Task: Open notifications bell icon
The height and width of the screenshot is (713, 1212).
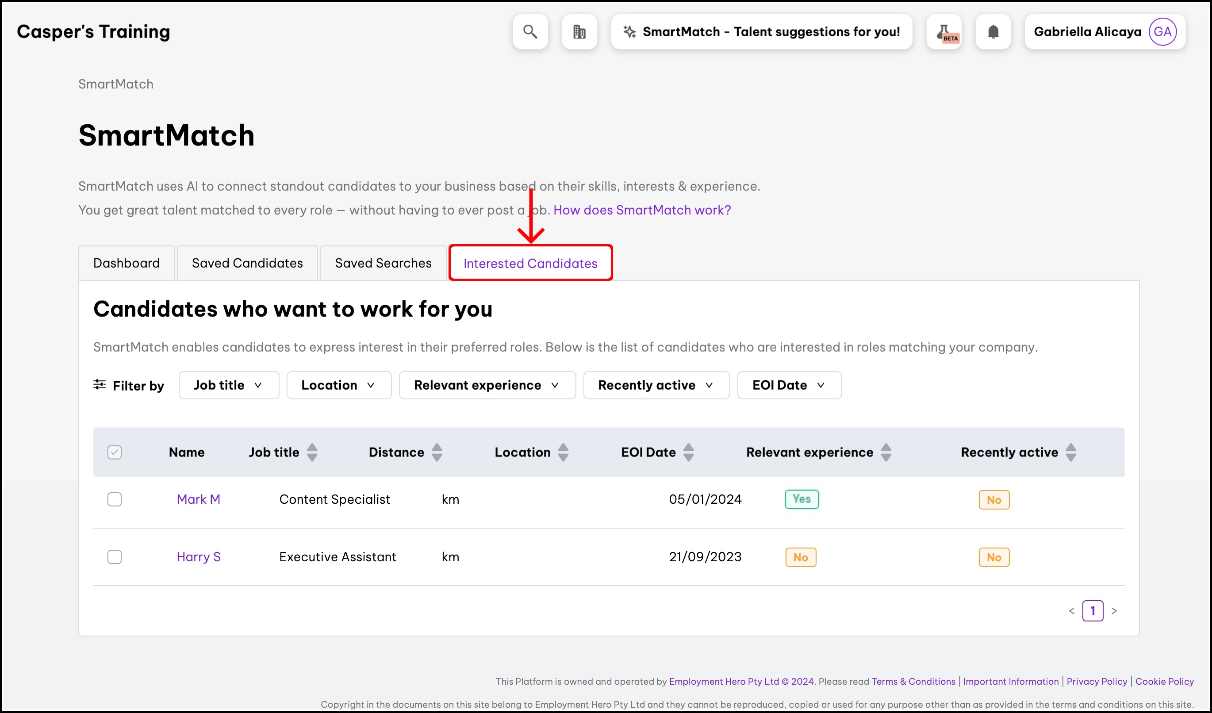Action: coord(993,32)
